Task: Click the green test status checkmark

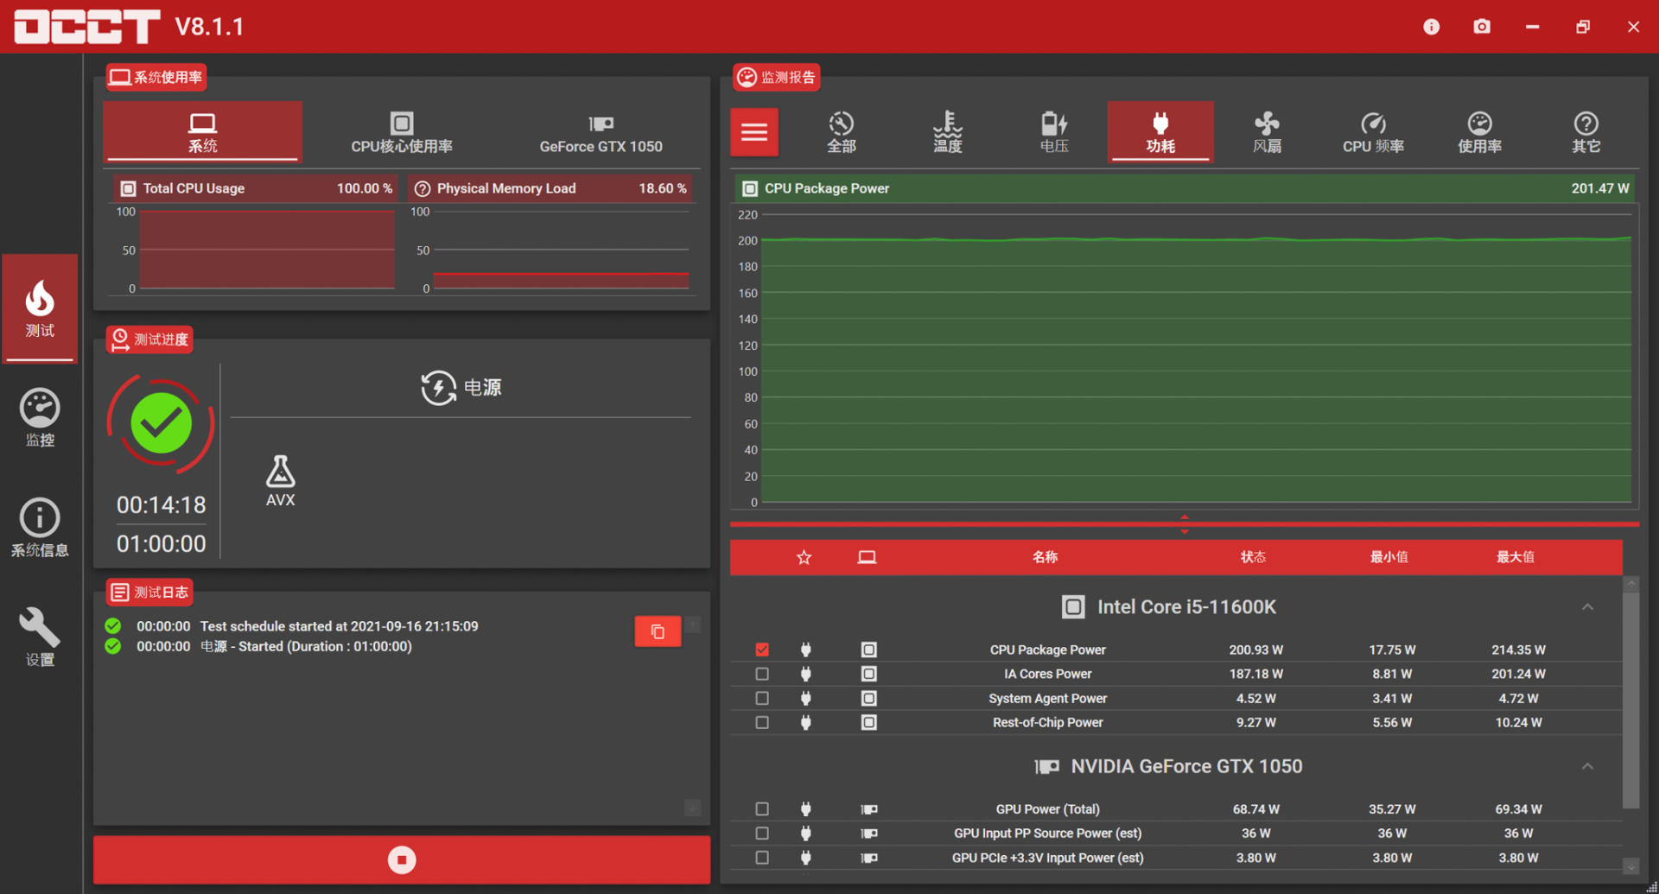Action: [162, 423]
